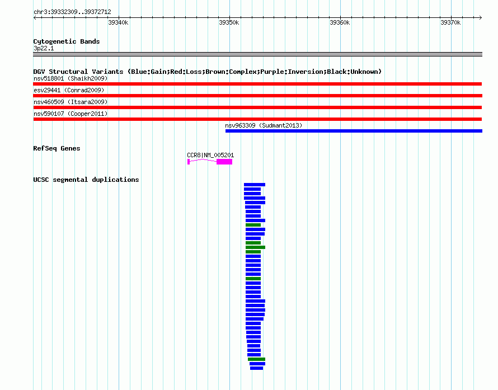Open the CCR8|NM_005201 gene label
498x390 pixels.
tap(210, 155)
